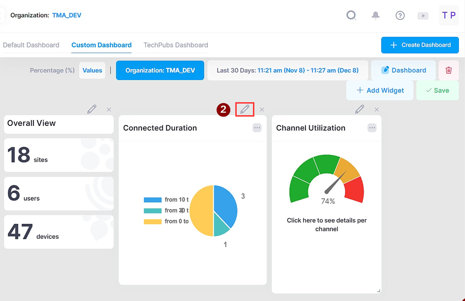Screen dimensions: 465x301
Task: Edit the Channel Utilization widget pencil
Action: click(x=359, y=109)
